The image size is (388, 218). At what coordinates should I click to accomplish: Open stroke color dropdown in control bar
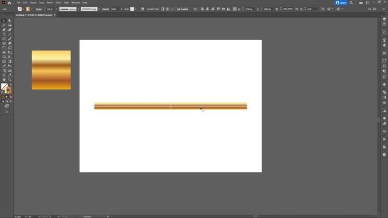[x=32, y=9]
